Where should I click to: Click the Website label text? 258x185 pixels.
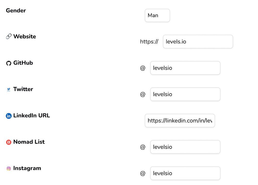(x=25, y=36)
